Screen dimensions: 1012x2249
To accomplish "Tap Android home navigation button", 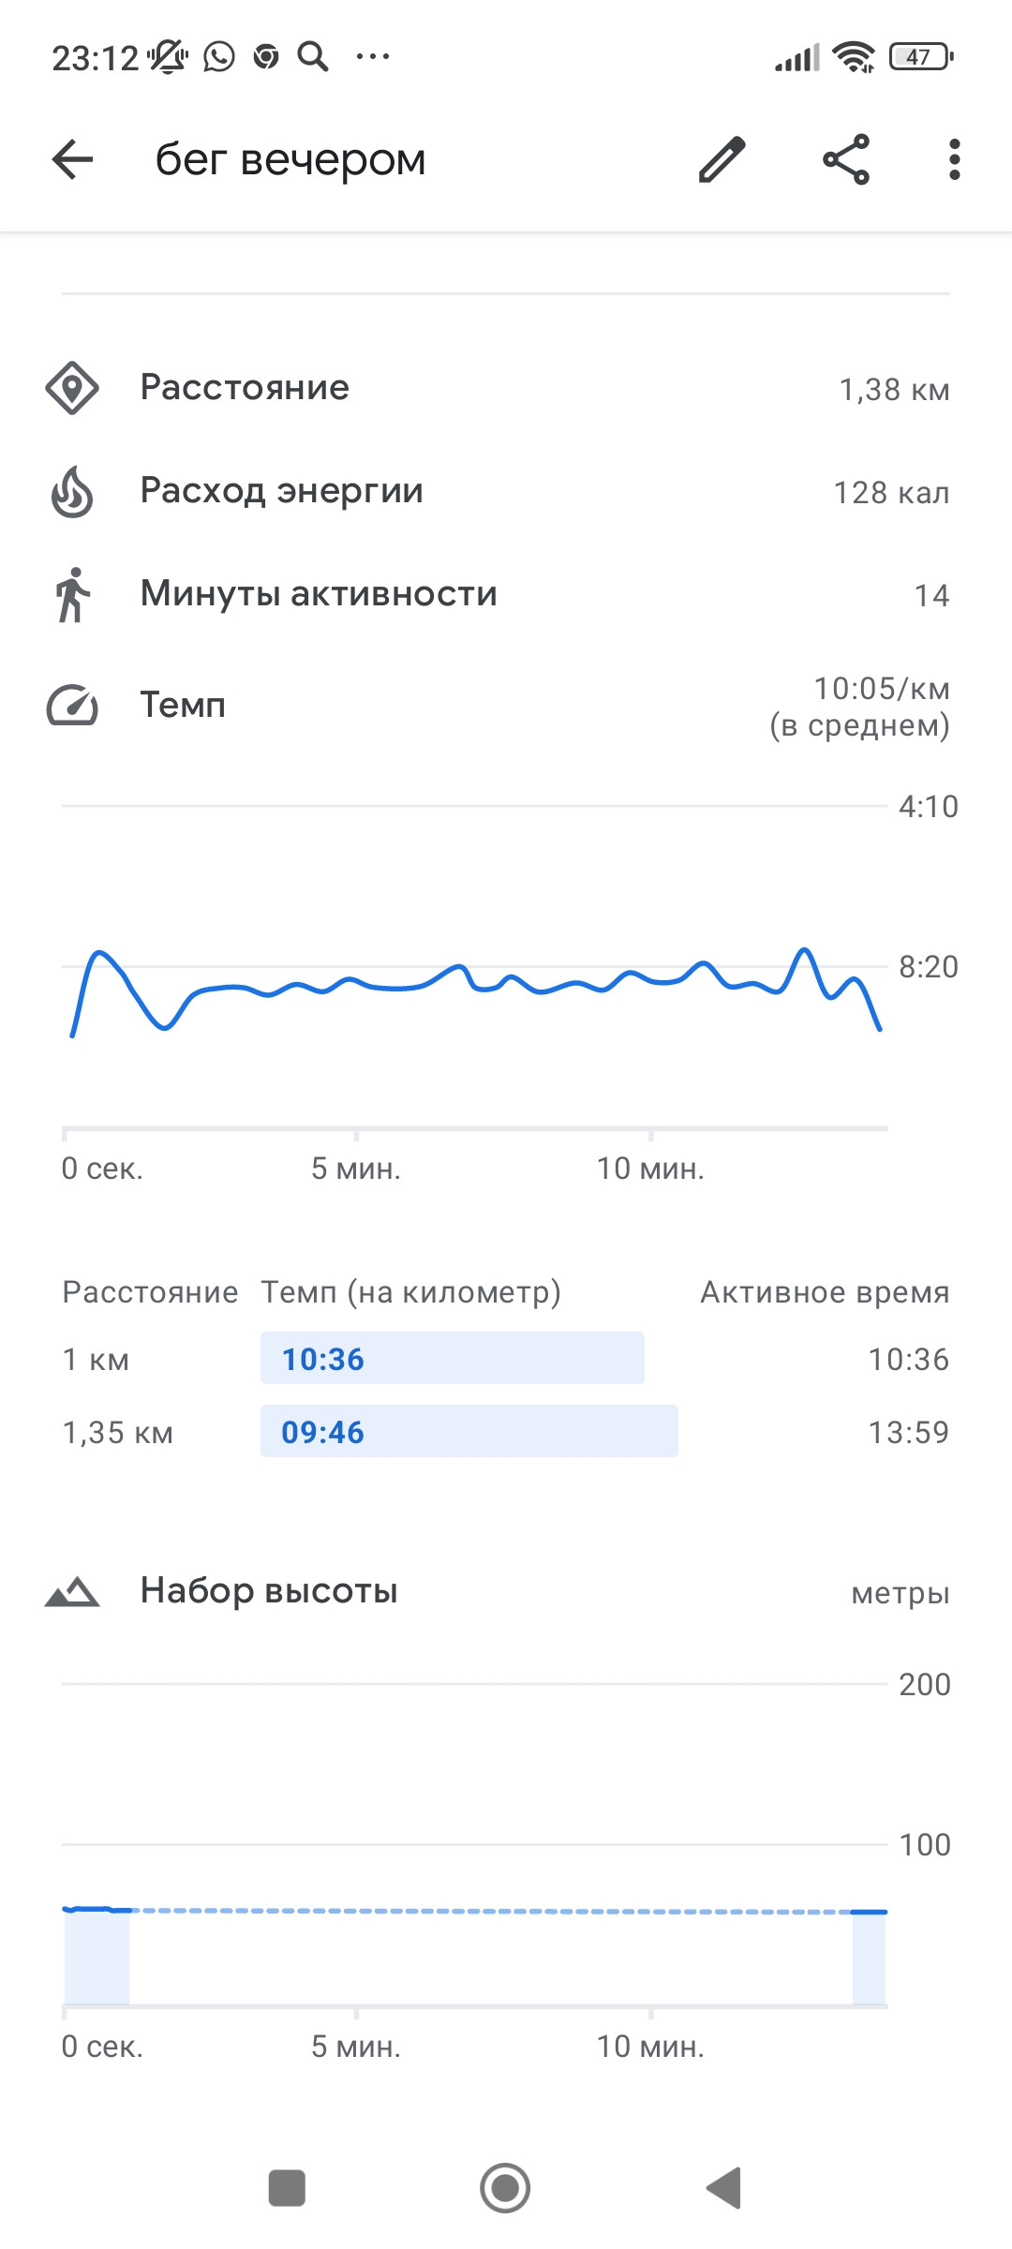I will (x=505, y=2188).
